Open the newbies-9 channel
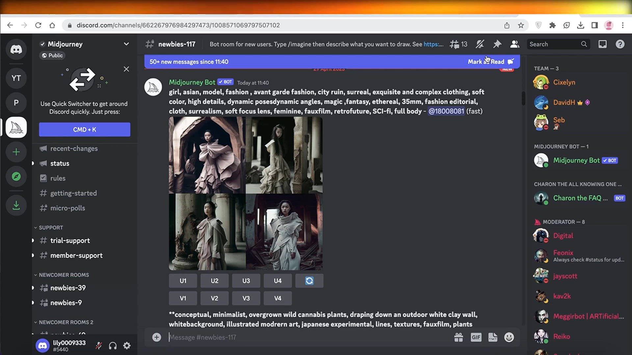Screen dimensions: 632x355 click(66, 303)
